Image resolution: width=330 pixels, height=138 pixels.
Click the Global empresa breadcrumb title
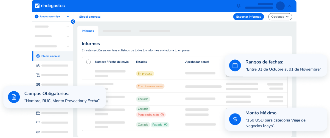(90, 17)
